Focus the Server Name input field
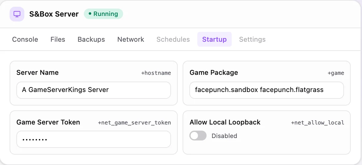362x165 pixels. [94, 90]
